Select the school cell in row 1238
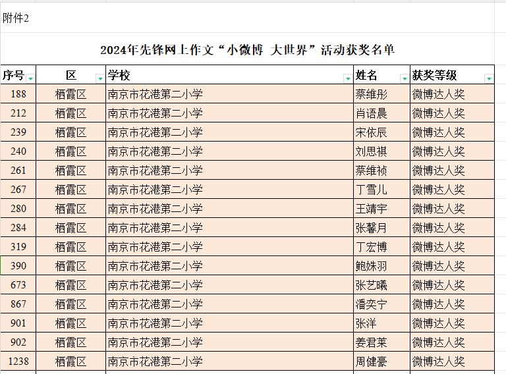 (229, 361)
